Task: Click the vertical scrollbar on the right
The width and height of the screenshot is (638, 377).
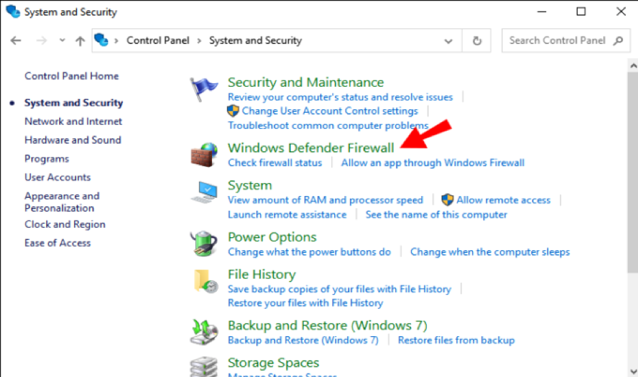Action: click(632, 170)
